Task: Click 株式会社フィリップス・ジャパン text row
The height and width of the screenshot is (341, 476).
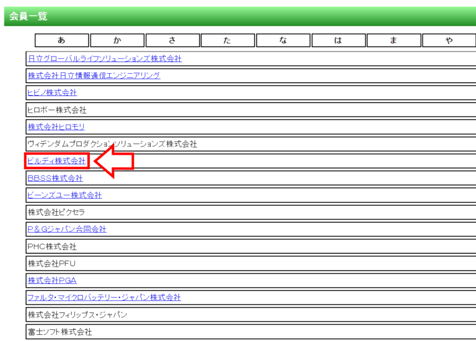Action: (251, 315)
